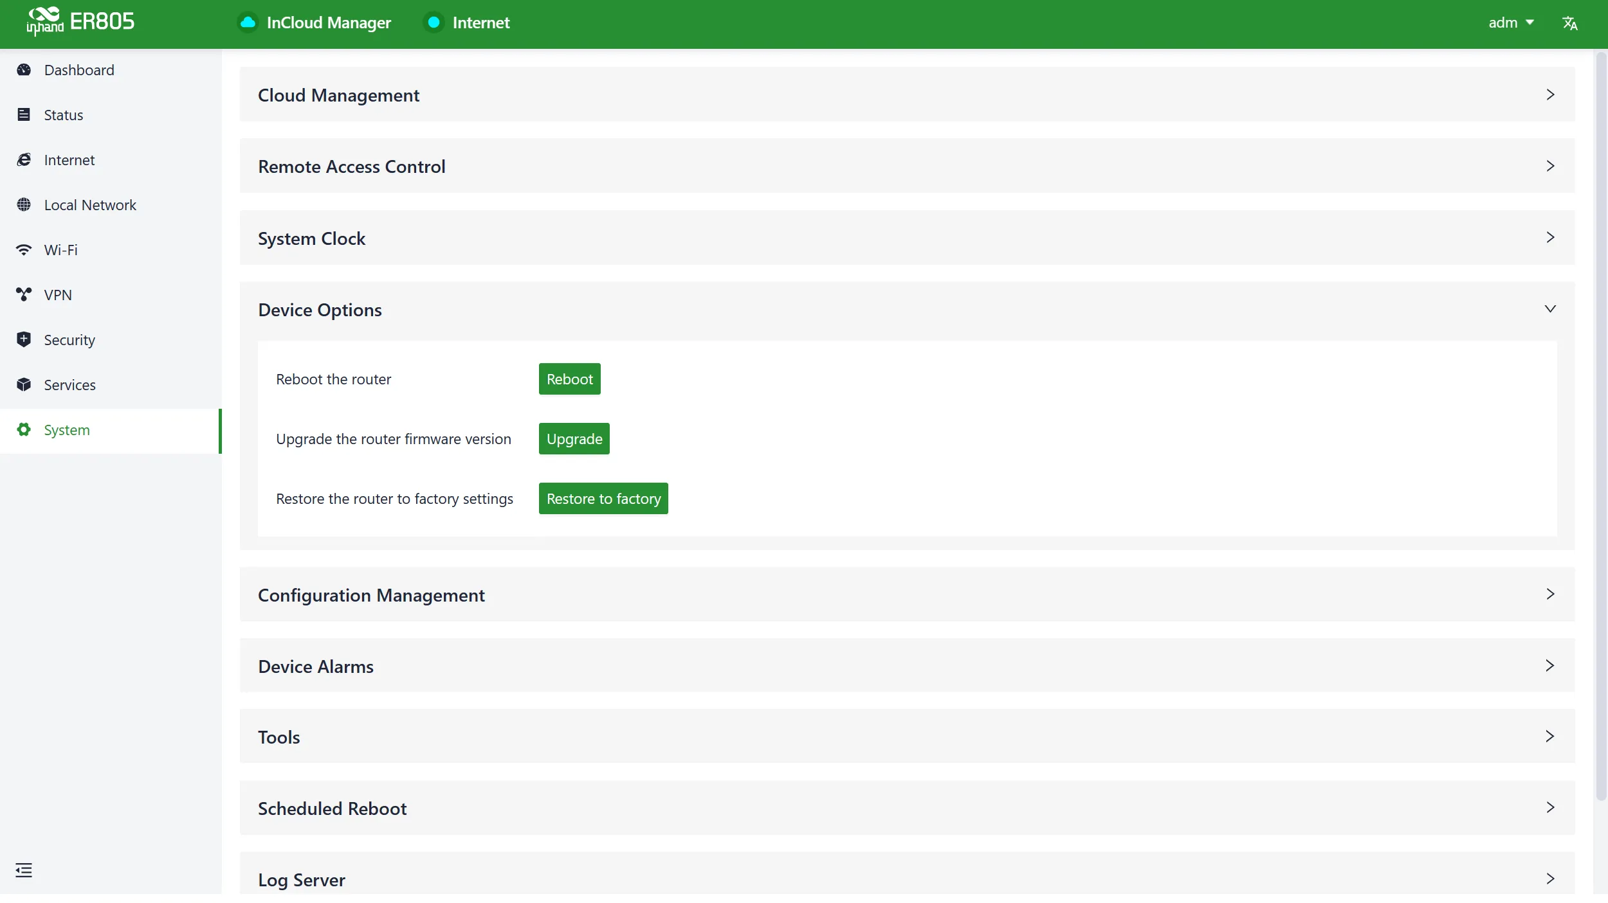Expand the Scheduled Reboot chevron
The height and width of the screenshot is (903, 1608).
point(1550,807)
